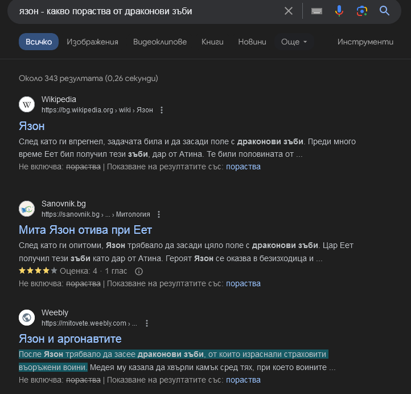Select the "Видеоклипове" tab
The image size is (411, 394).
tap(160, 42)
